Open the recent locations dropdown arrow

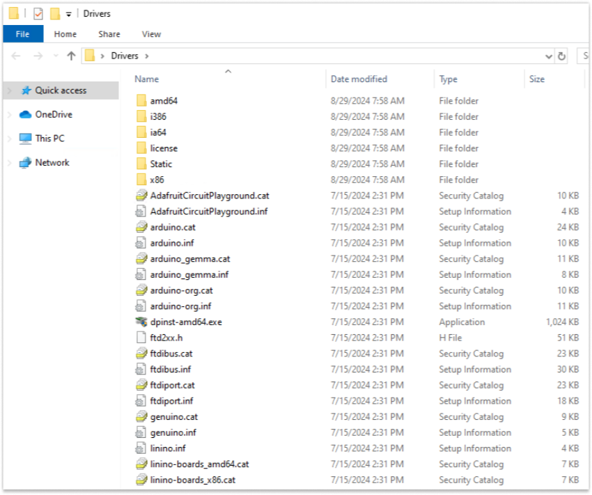point(56,56)
